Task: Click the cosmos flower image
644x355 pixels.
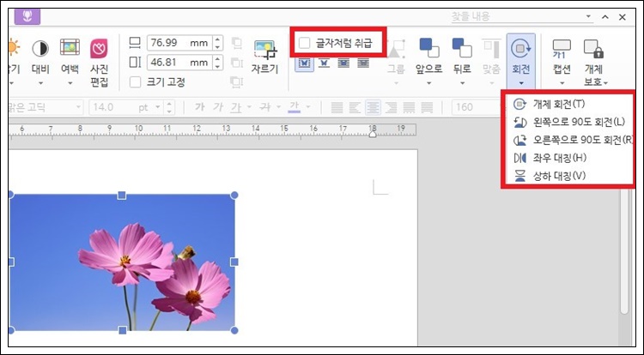Action: 123,262
